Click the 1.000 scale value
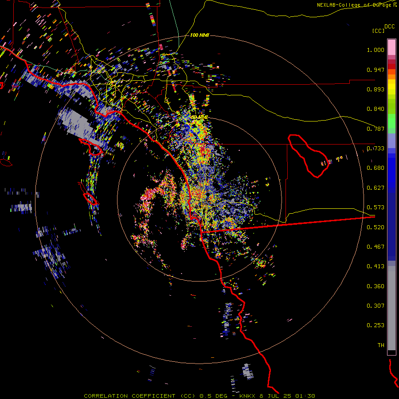The image size is (399, 399). coord(376,50)
